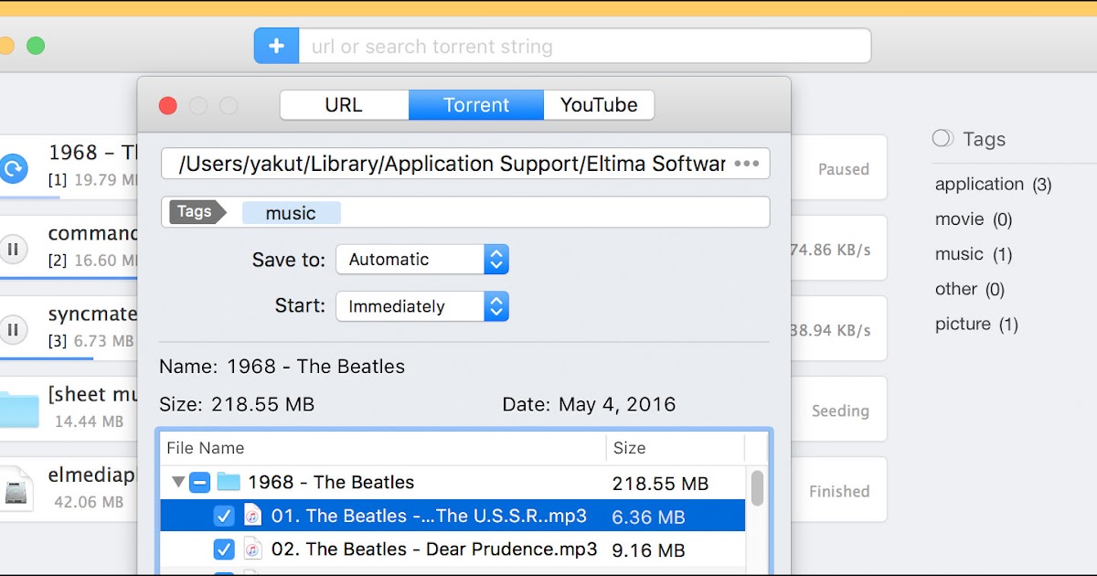Click the Size: 218.55 MB summary text
Screen dimensions: 1097x576
(x=237, y=404)
